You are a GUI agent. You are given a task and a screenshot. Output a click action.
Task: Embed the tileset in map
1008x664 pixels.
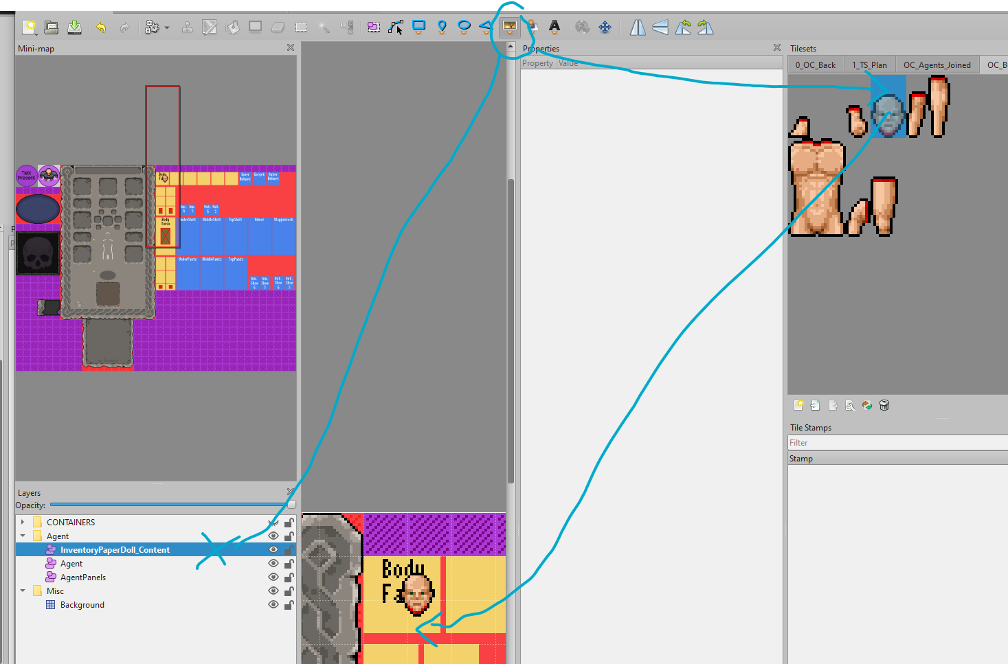816,406
